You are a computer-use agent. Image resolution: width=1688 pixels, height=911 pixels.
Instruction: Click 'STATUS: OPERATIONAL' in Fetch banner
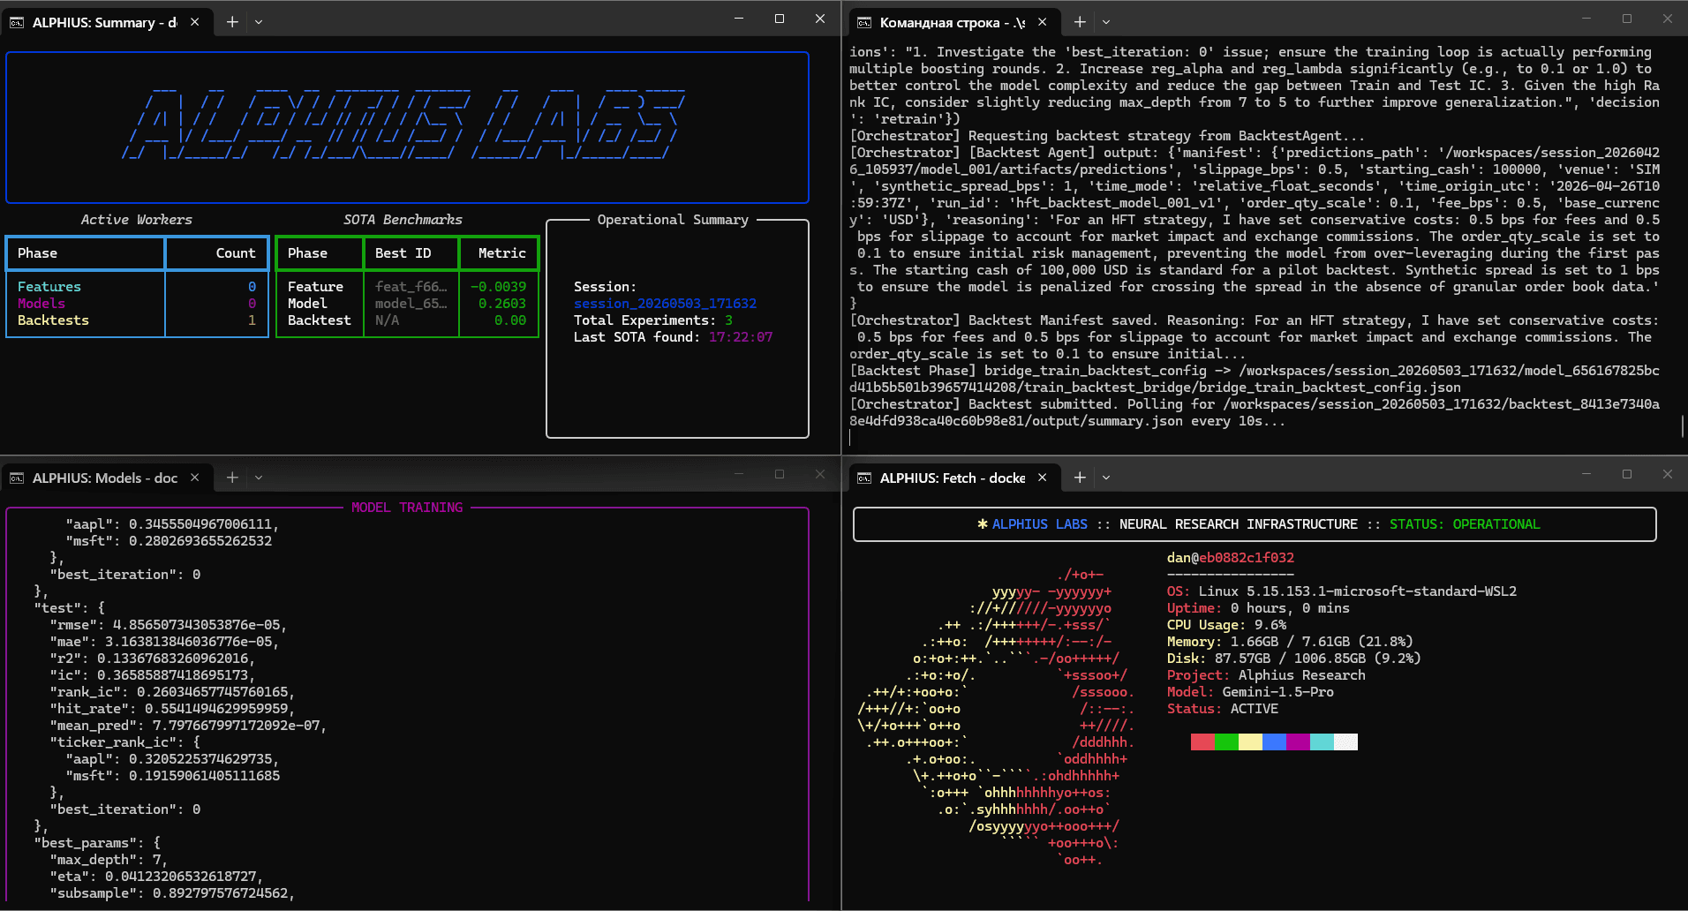tap(1465, 524)
